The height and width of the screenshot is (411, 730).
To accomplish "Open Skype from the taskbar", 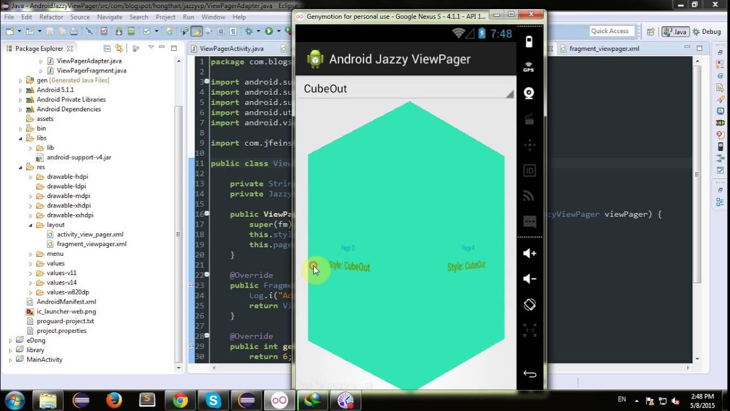I will tap(213, 400).
